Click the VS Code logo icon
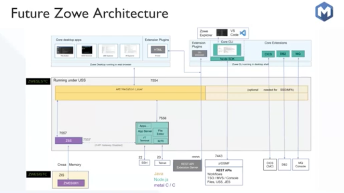344x193 pixels. tap(243, 33)
